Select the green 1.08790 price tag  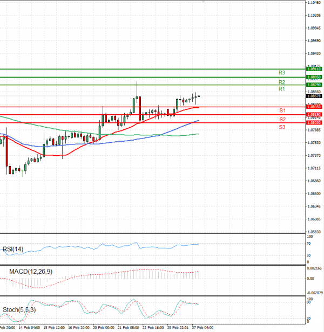point(314,85)
